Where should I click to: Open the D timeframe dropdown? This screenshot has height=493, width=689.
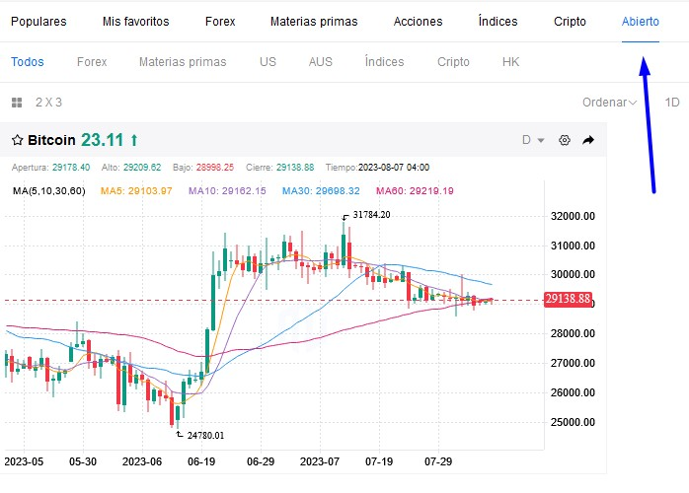[x=532, y=140]
